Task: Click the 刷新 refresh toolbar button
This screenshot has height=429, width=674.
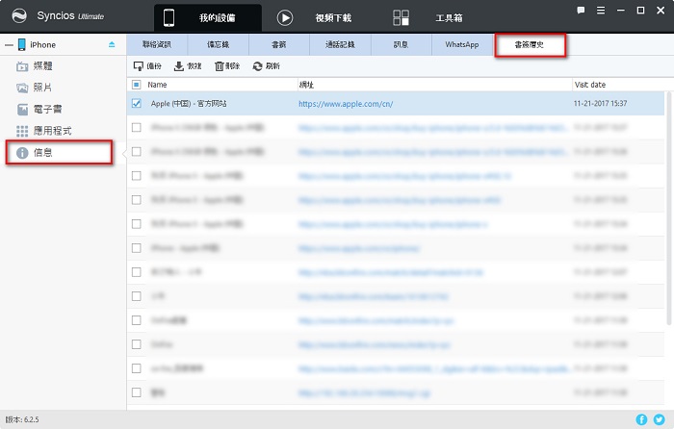Action: click(267, 66)
